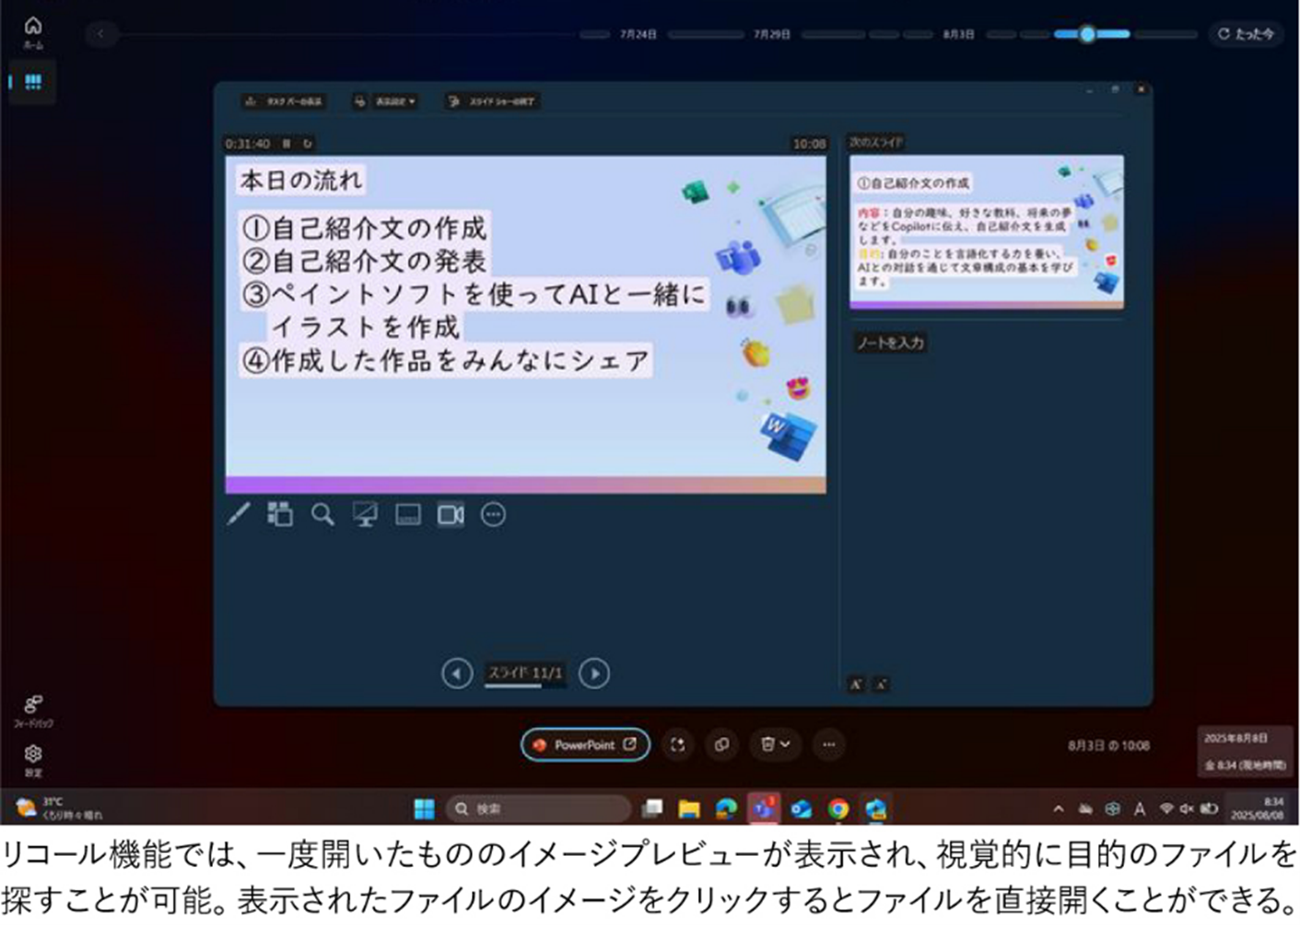Toggle subtitles icon under the slide
The image size is (1300, 925).
408,514
